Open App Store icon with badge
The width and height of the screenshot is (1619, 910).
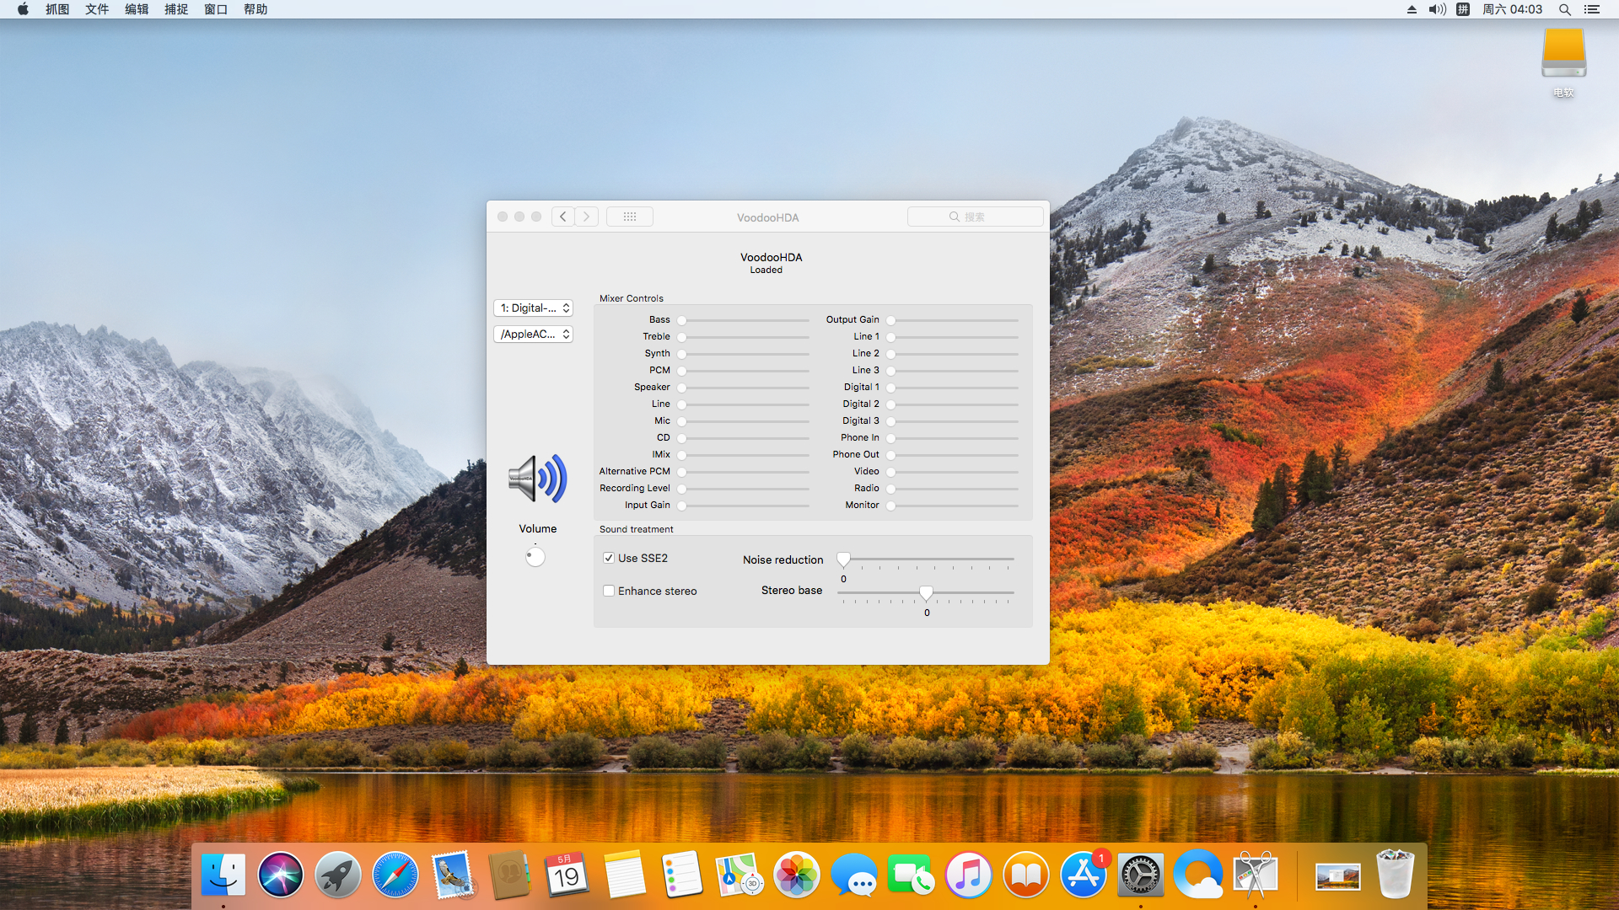point(1084,875)
